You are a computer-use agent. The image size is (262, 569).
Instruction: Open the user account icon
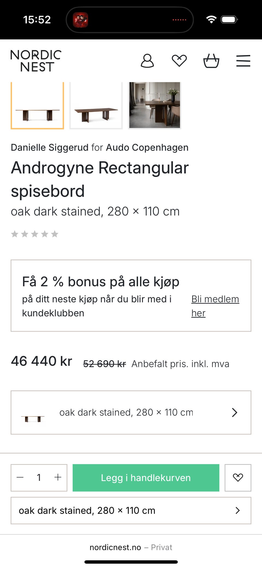pos(147,61)
